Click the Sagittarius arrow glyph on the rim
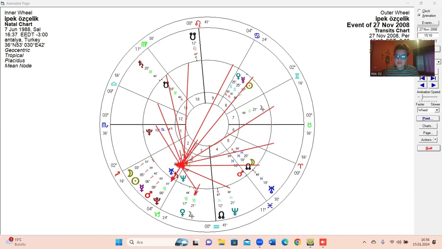The image size is (442, 249). coord(117,174)
